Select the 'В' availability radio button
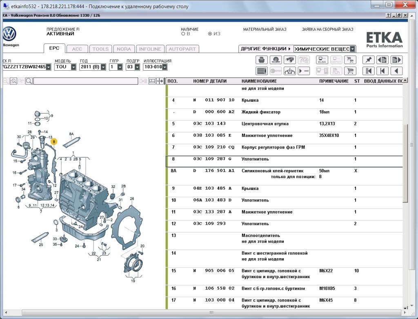This screenshot has height=319, width=418. coord(183,34)
